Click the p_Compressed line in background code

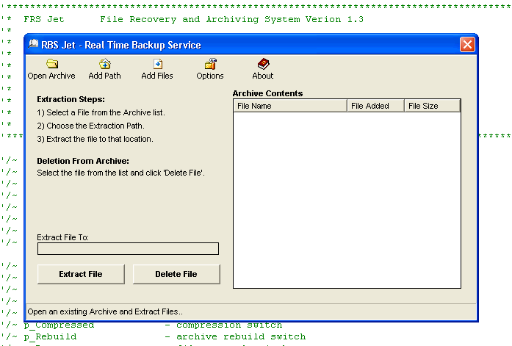pos(59,325)
